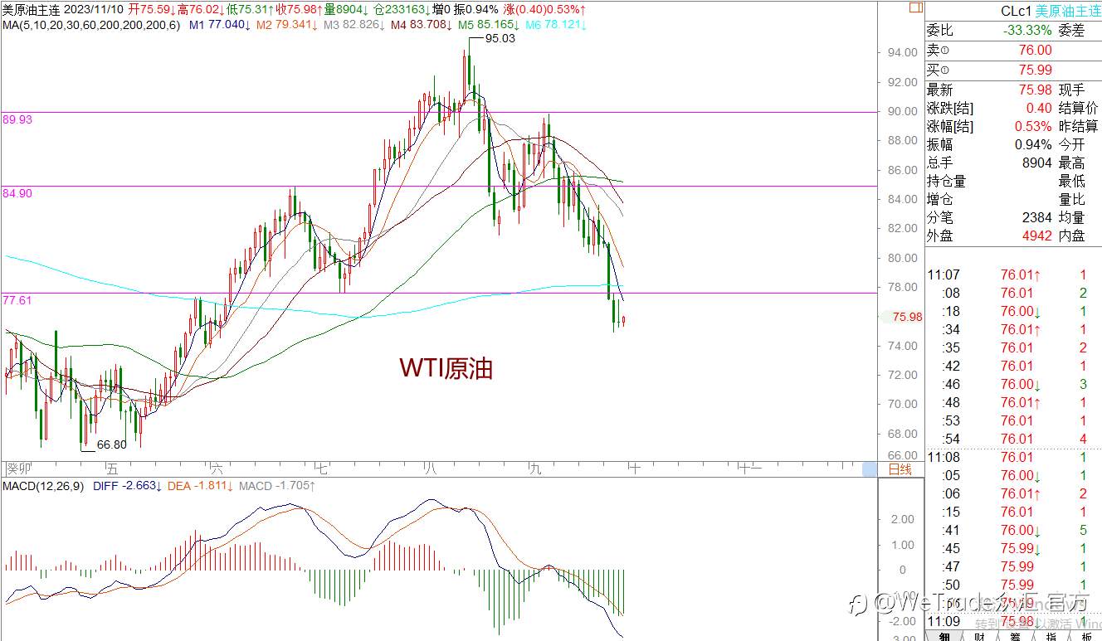Click the 最新 value 75.98
The image size is (1102, 641).
(1035, 90)
